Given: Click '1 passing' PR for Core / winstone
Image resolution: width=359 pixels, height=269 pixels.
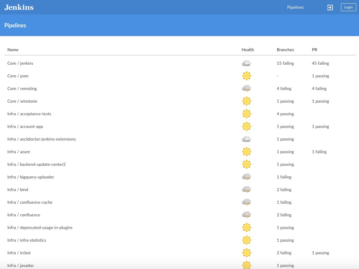Looking at the screenshot, I should 320,101.
